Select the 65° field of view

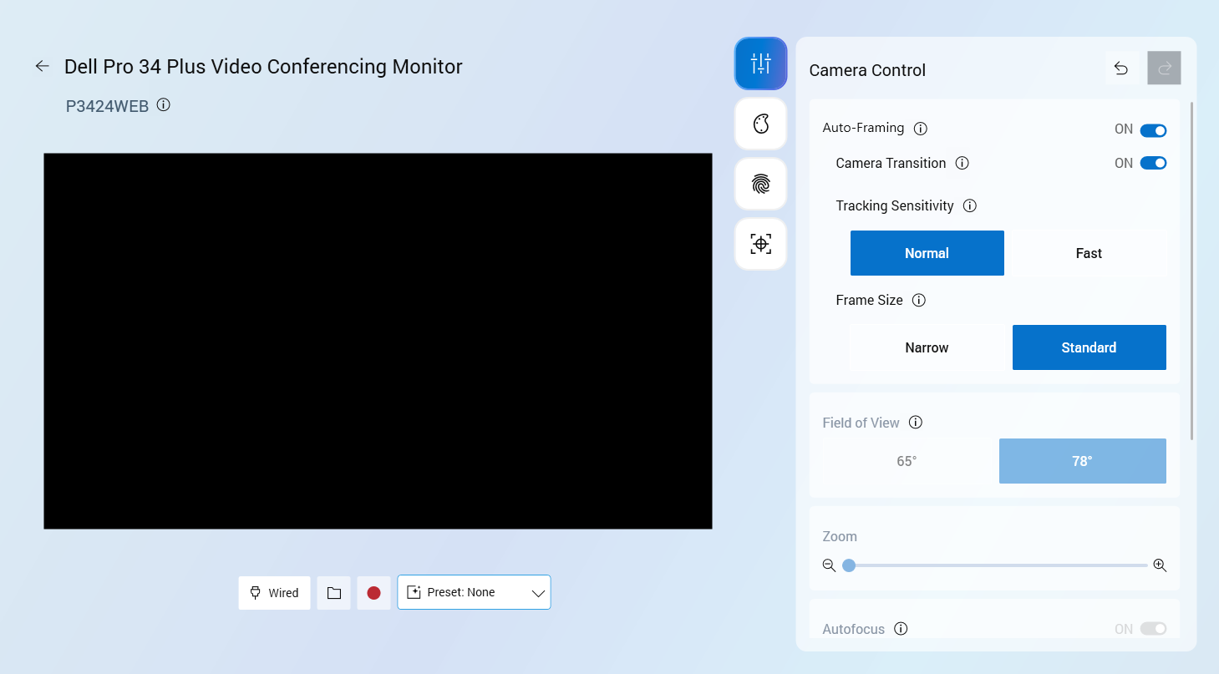907,461
